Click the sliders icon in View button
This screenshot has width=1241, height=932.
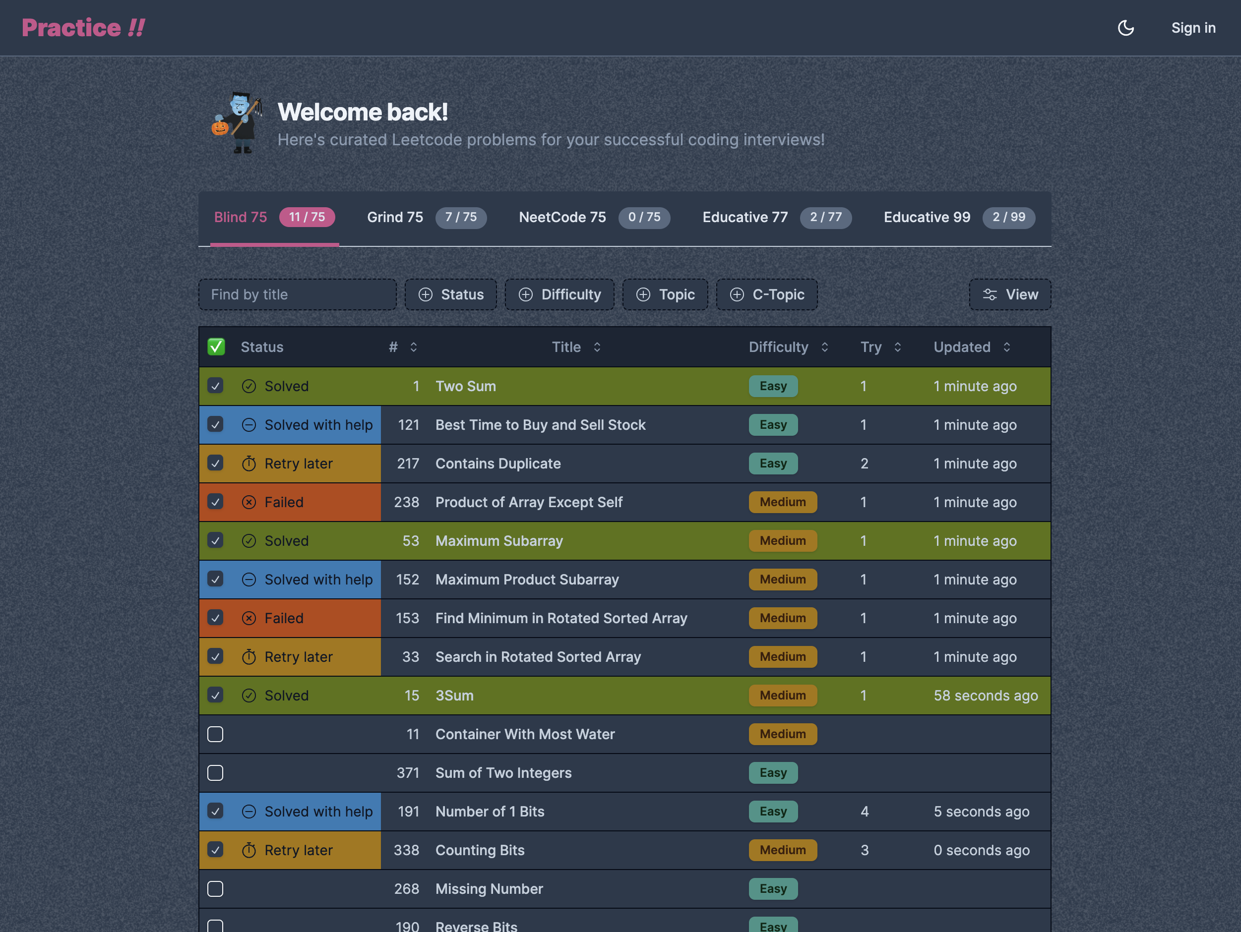tap(990, 295)
